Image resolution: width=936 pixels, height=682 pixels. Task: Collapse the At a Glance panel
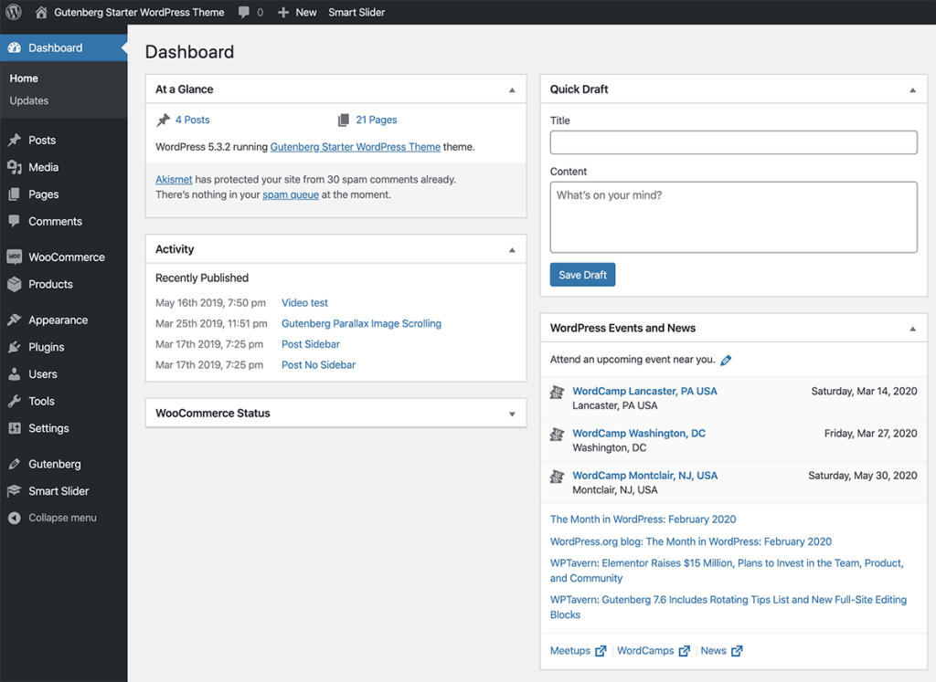(x=512, y=90)
